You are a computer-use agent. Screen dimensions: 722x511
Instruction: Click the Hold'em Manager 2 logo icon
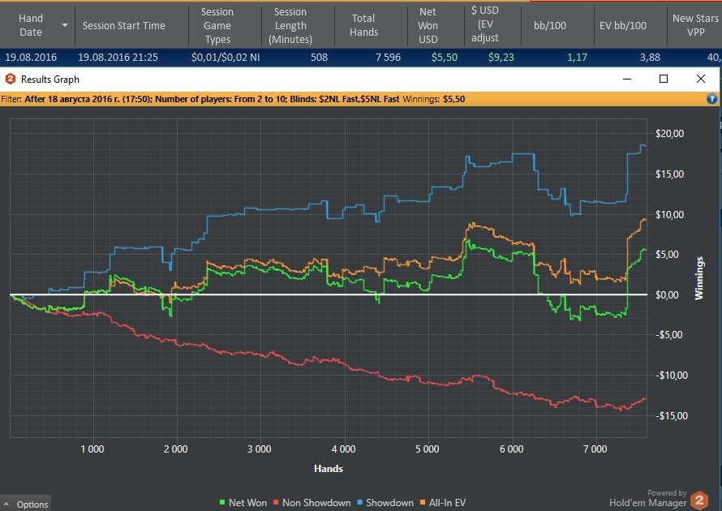pos(699,500)
